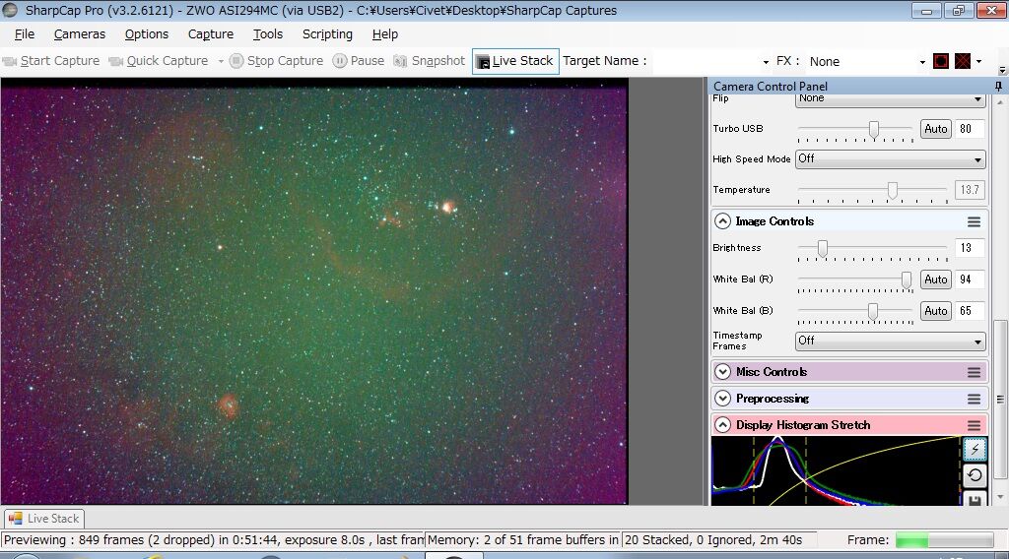This screenshot has height=559, width=1009.
Task: Open the Cameras menu
Action: [80, 33]
